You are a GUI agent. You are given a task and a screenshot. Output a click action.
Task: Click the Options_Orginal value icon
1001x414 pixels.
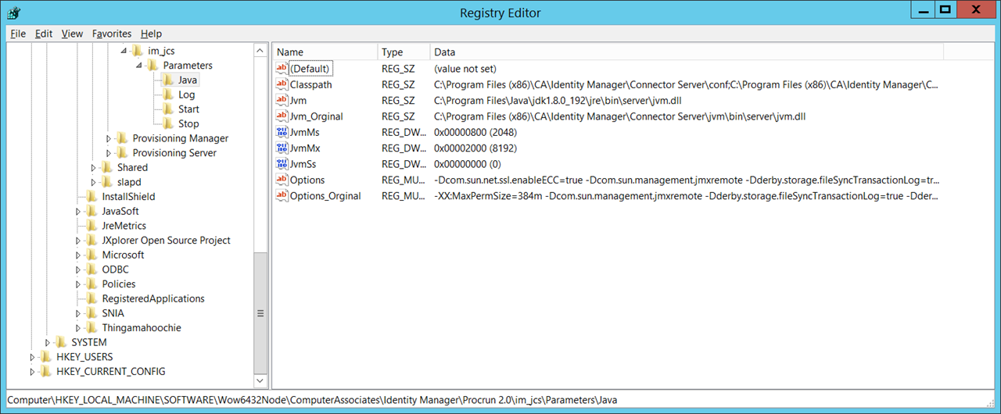pyautogui.click(x=282, y=195)
